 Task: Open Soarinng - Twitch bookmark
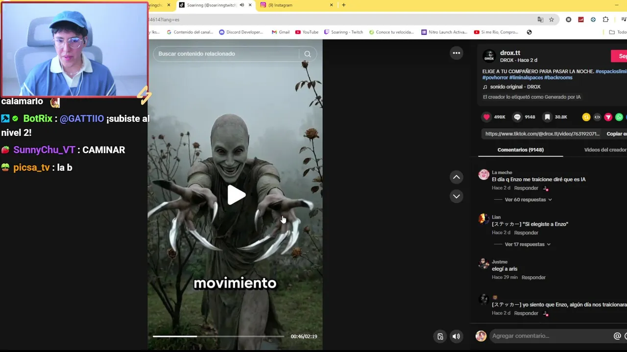point(343,32)
